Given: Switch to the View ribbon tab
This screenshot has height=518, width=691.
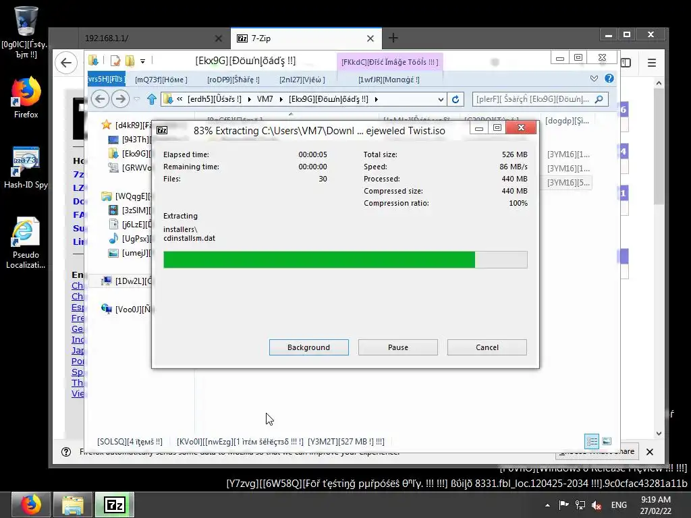Looking at the screenshot, I should point(302,80).
